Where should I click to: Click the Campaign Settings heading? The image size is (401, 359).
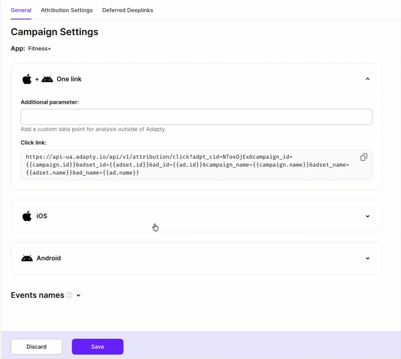point(54,32)
